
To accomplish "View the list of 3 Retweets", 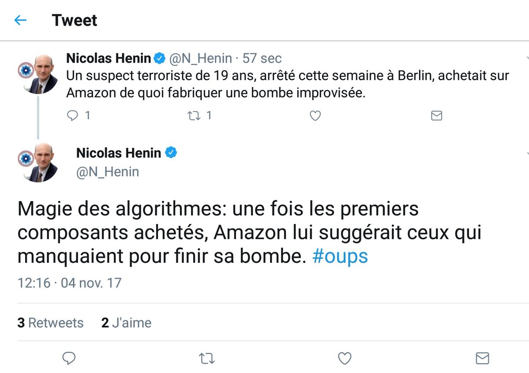I will coord(50,323).
